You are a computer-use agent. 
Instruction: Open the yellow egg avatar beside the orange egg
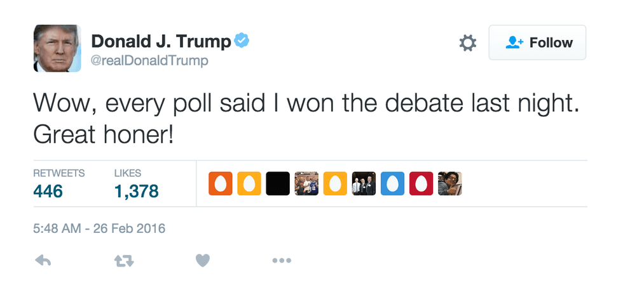pyautogui.click(x=249, y=184)
